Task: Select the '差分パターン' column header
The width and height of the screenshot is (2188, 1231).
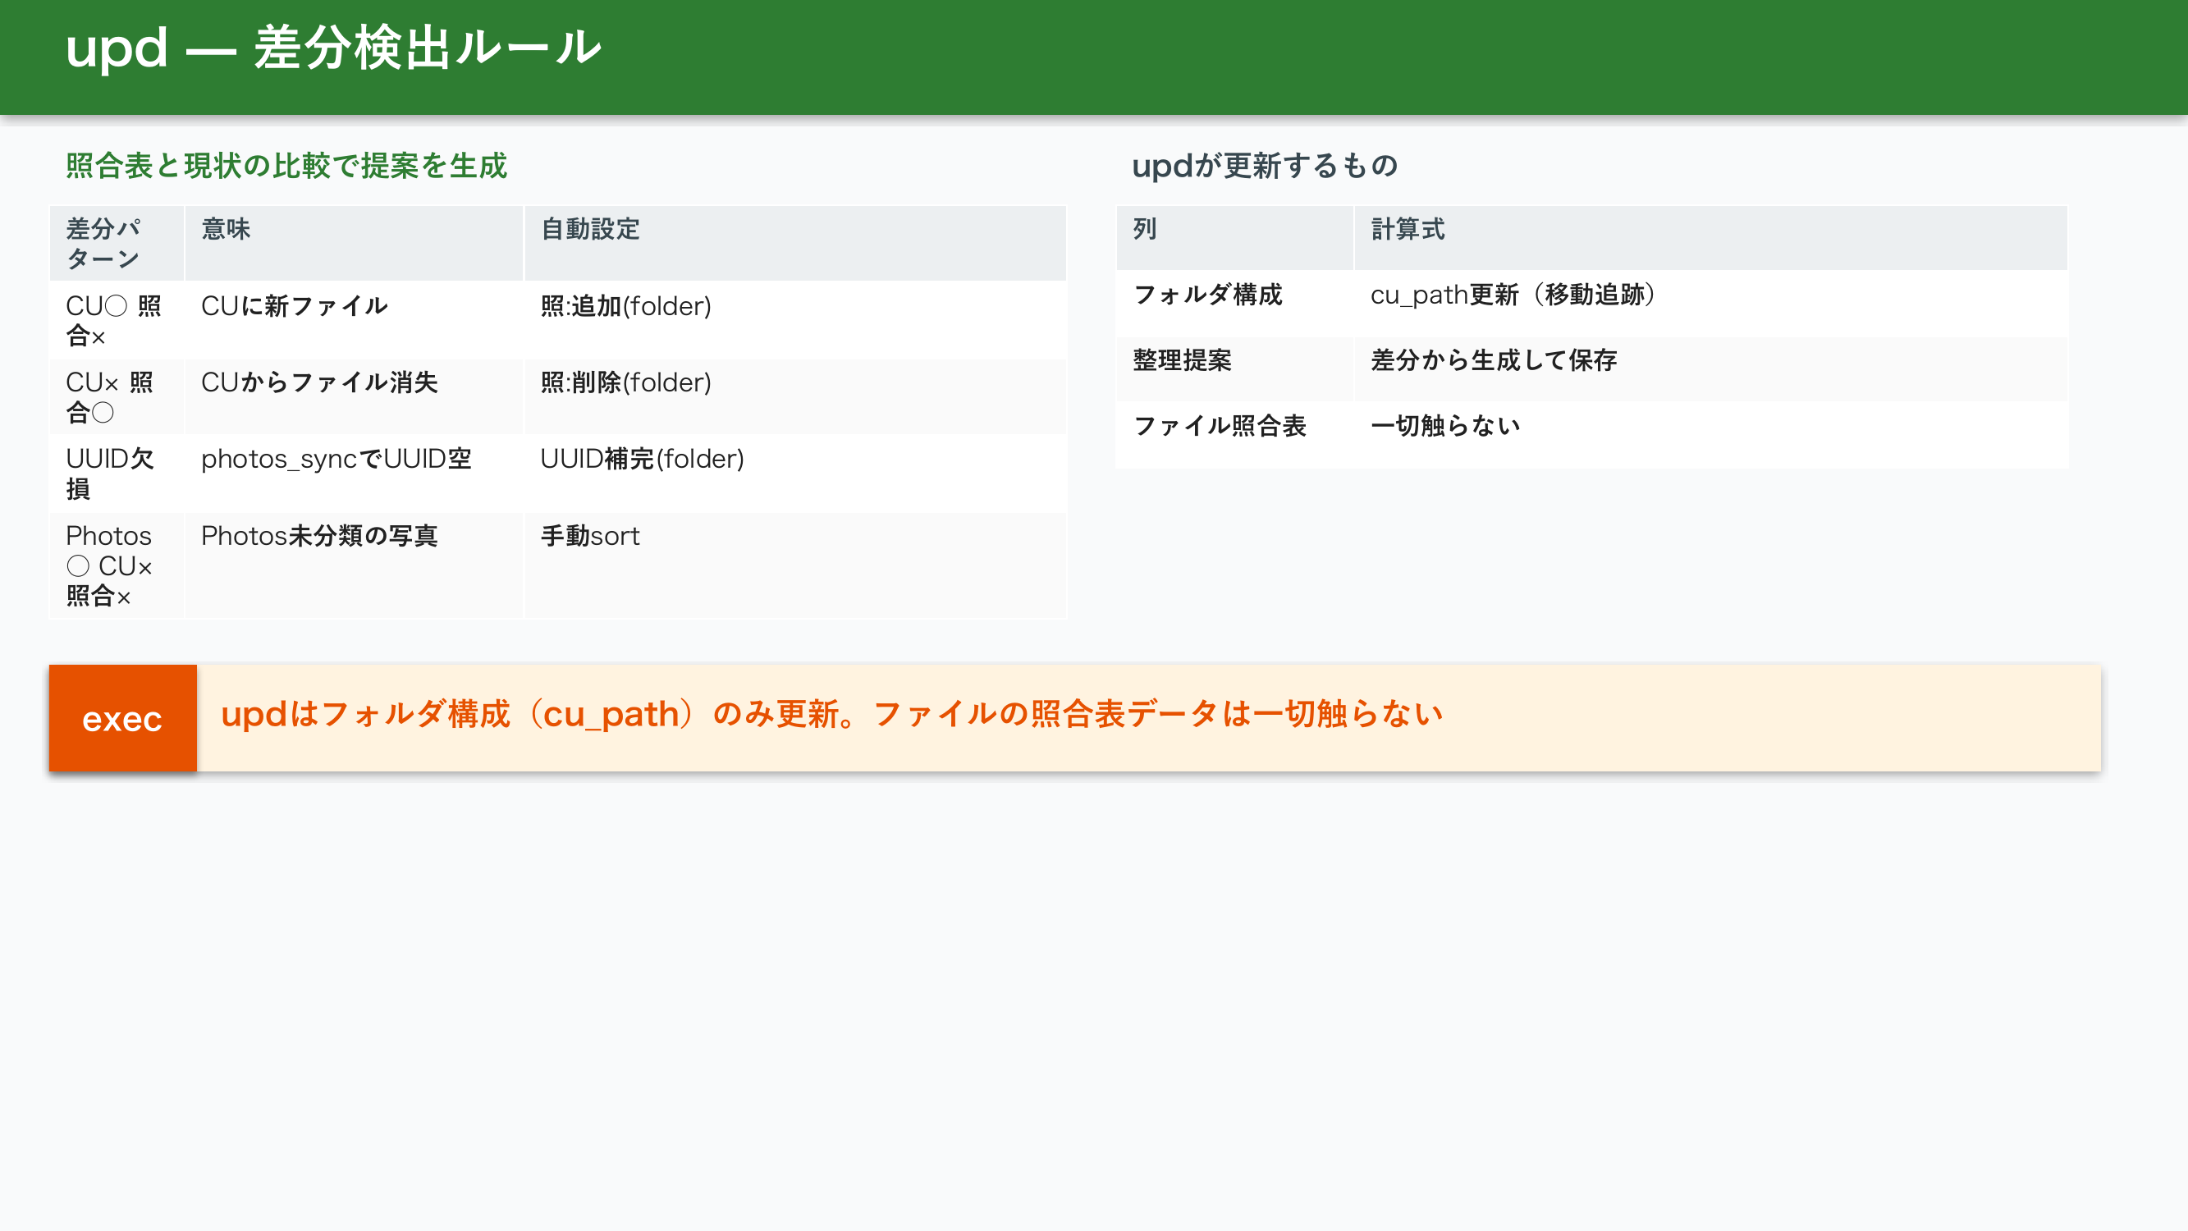Action: 103,243
